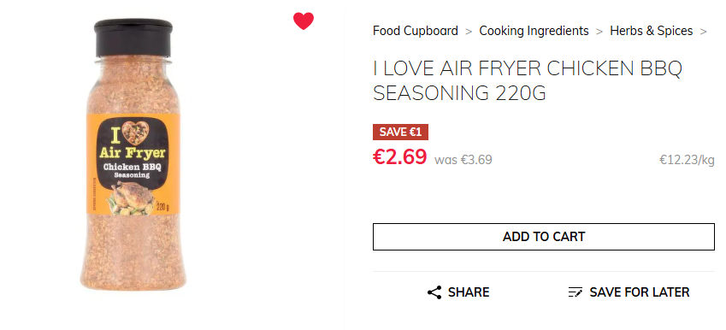Click the was €3.69 old price
This screenshot has width=726, height=330.
tap(463, 160)
